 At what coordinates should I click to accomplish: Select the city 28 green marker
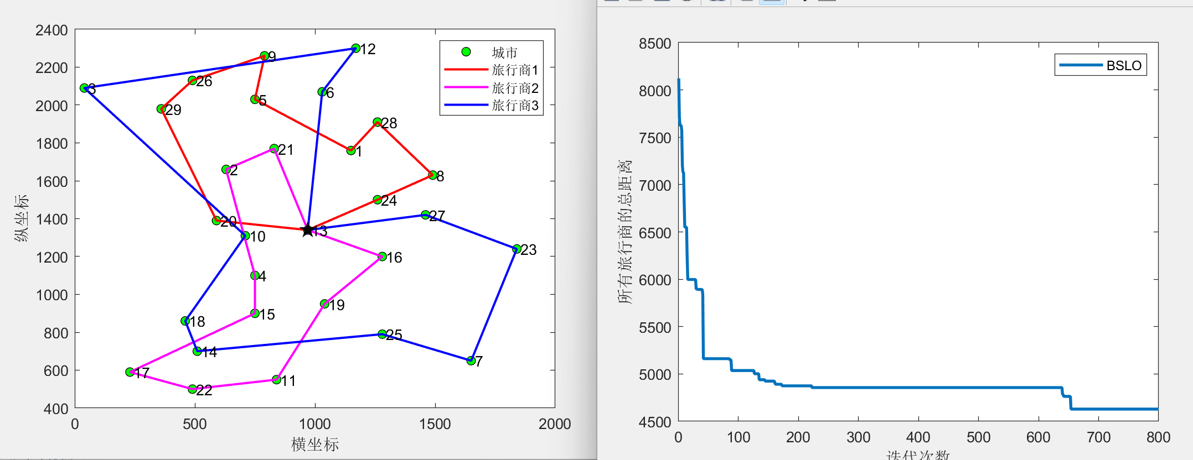(377, 122)
